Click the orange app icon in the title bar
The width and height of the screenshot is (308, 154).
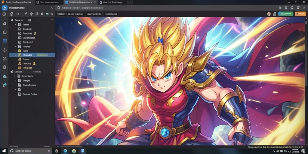coord(3,2)
